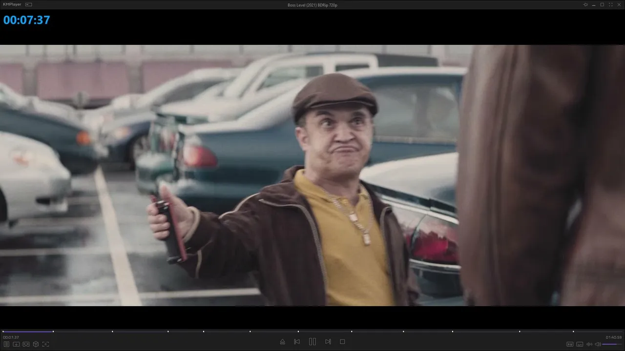625x351 pixels.
Task: Open the subtitle settings icon
Action: (580, 344)
